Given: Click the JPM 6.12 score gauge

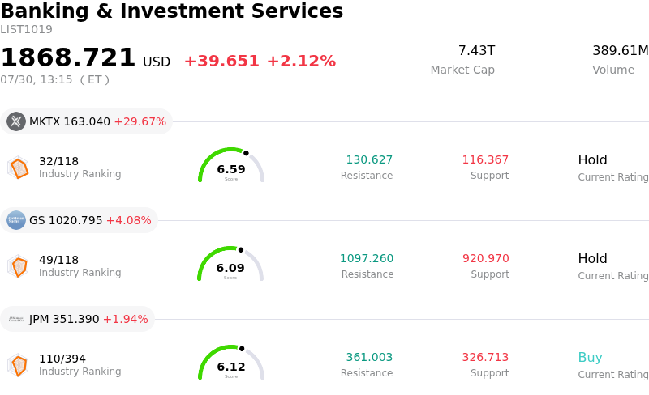Looking at the screenshot, I should [x=231, y=363].
